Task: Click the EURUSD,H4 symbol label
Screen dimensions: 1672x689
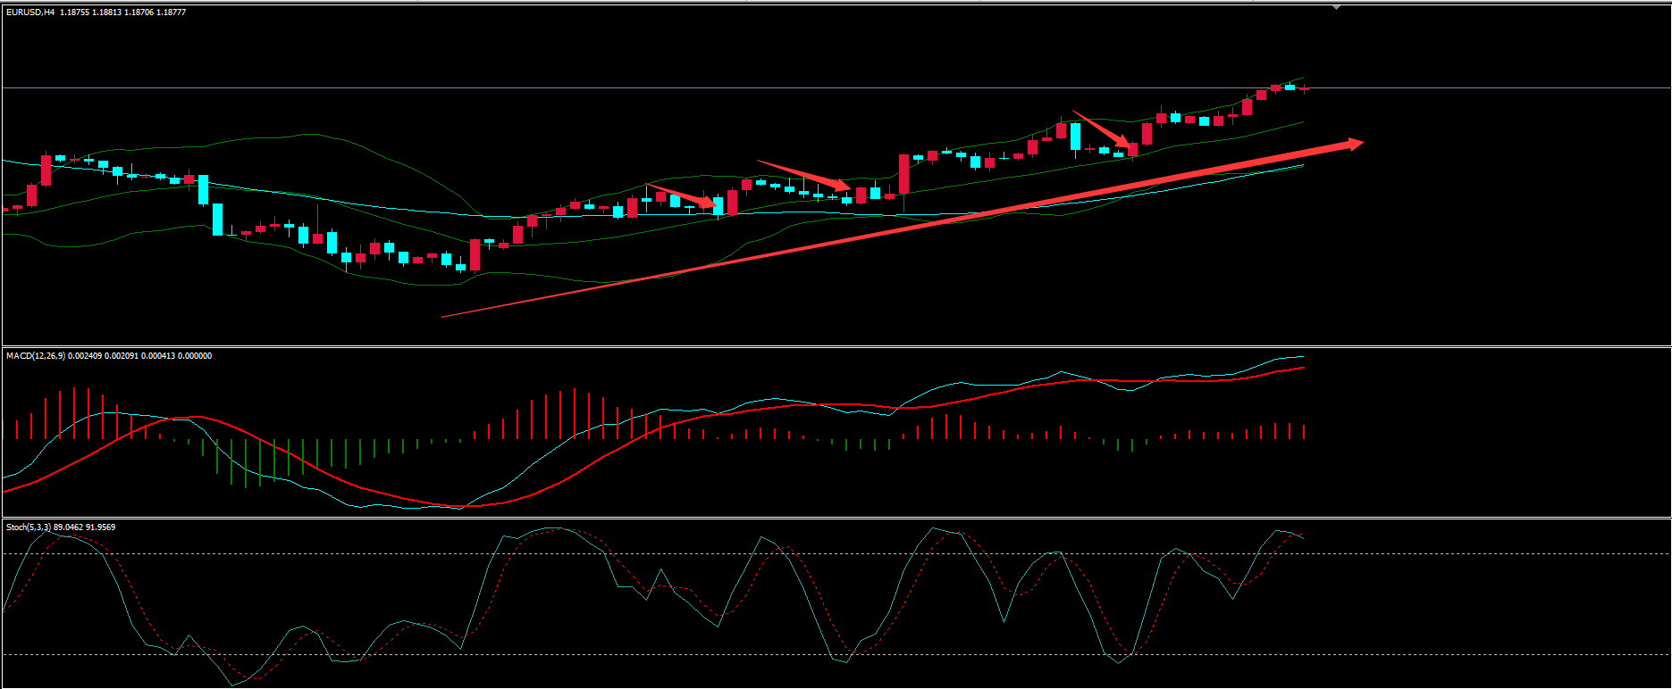Action: pos(30,12)
